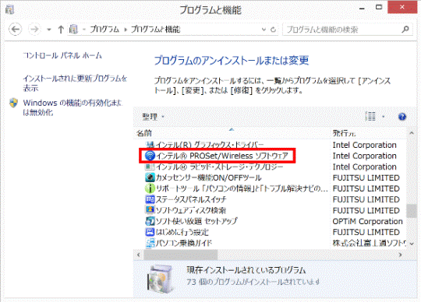Click the ステータスパネルスイッチ icon
421x302 pixels.
(x=150, y=199)
